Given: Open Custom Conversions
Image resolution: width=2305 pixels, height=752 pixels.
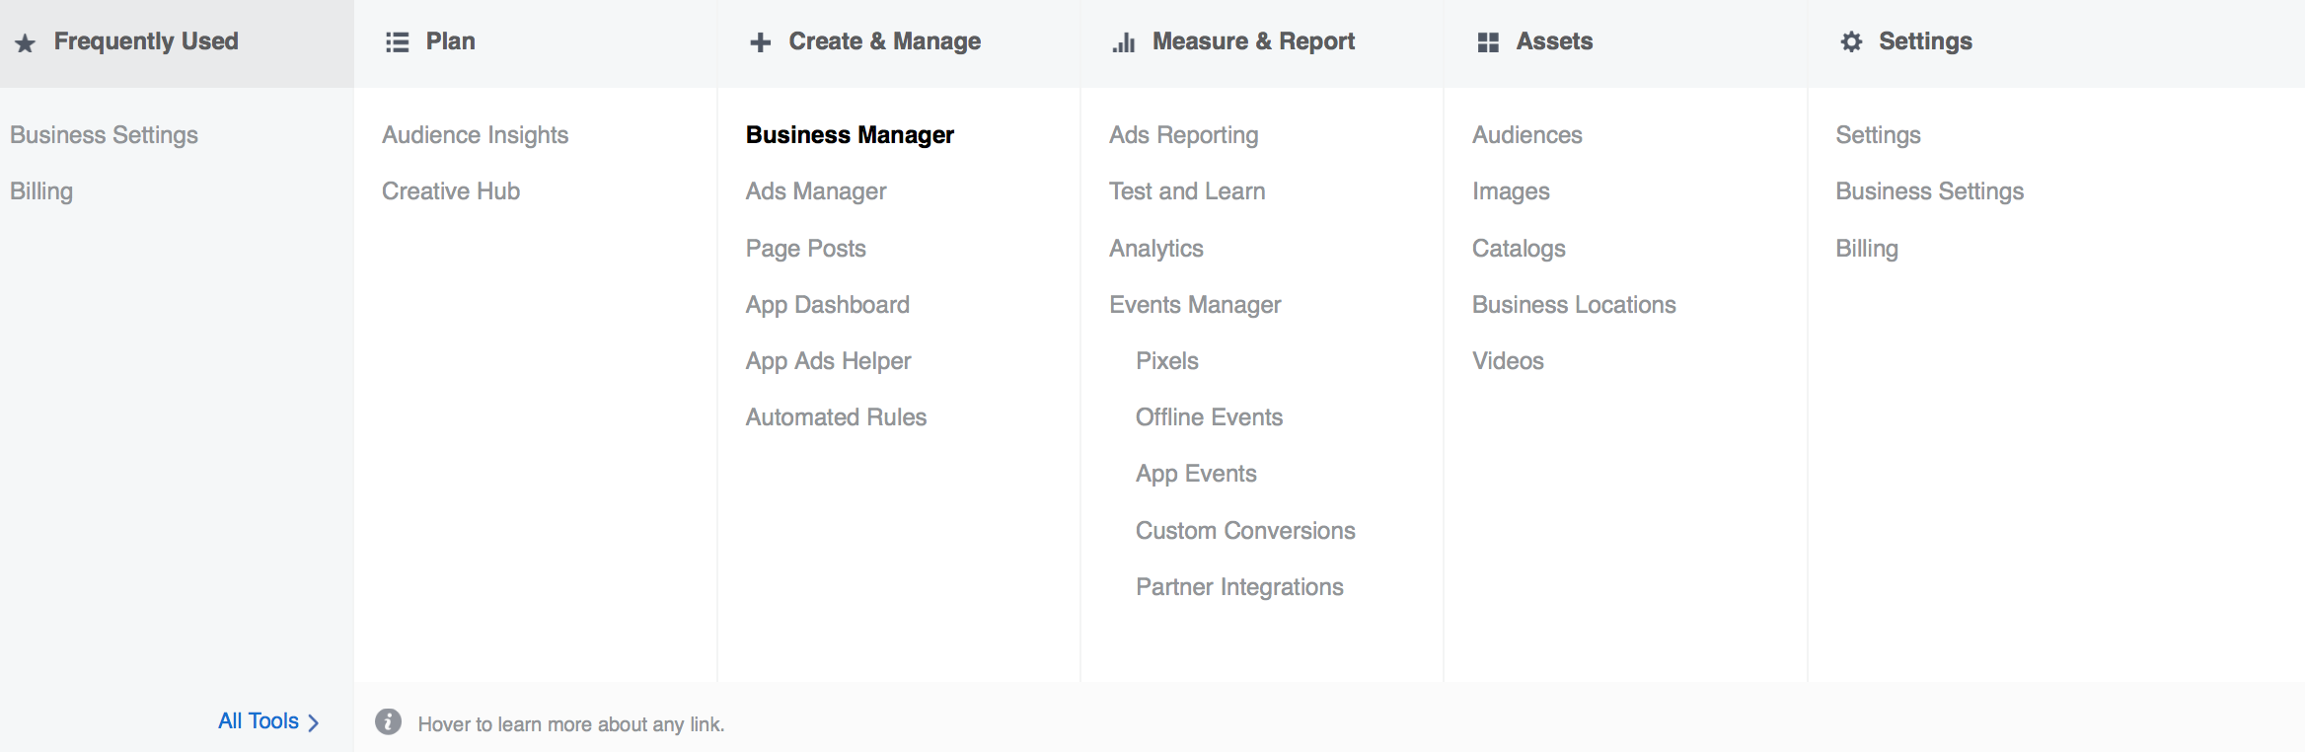Looking at the screenshot, I should tap(1245, 531).
